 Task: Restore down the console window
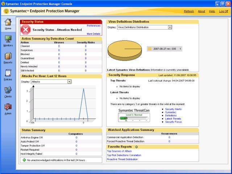223,4
